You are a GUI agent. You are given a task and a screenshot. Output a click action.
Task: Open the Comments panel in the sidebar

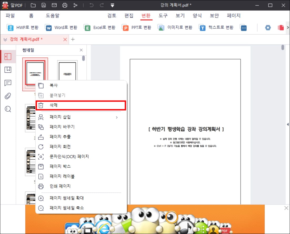[x=8, y=83]
